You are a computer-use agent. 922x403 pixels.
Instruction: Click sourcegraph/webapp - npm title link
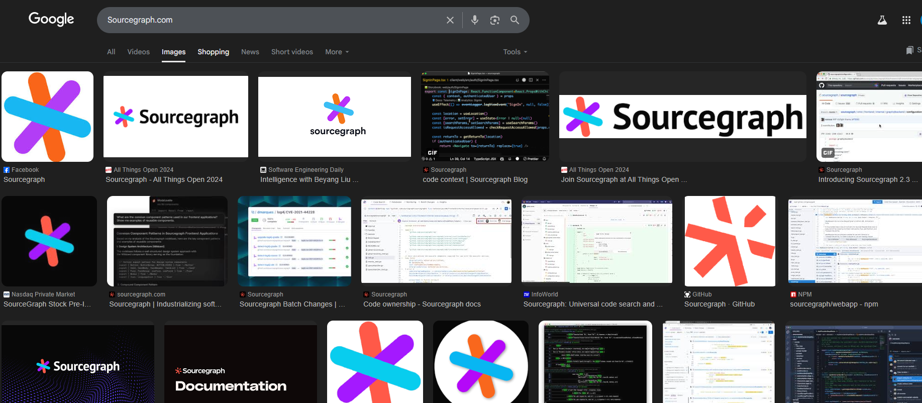834,305
